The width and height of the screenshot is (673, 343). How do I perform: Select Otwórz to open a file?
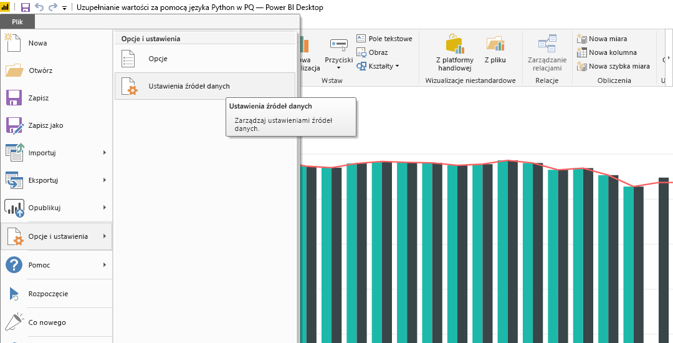click(56, 70)
